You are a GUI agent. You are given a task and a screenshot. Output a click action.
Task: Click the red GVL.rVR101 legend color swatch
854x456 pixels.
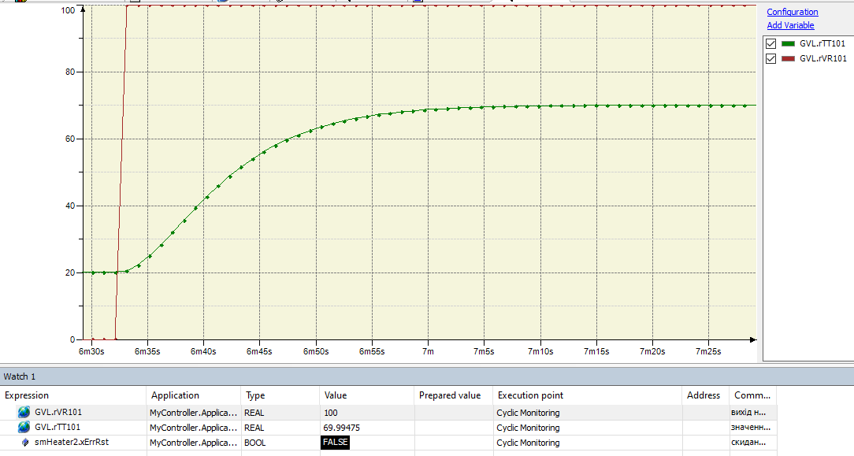(788, 59)
